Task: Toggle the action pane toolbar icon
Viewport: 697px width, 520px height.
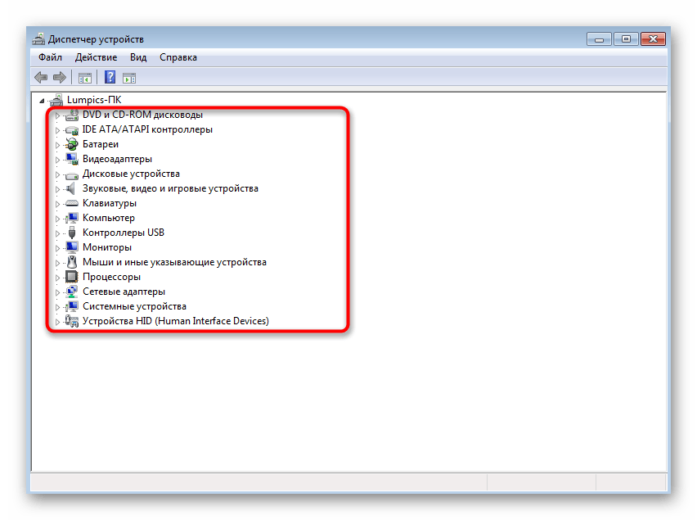Action: coord(129,79)
